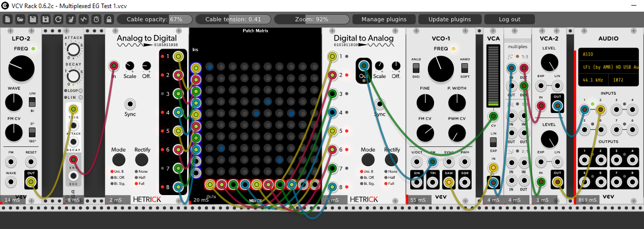
Task: Click the Analog to Digital Sync jack
Action: (130, 104)
